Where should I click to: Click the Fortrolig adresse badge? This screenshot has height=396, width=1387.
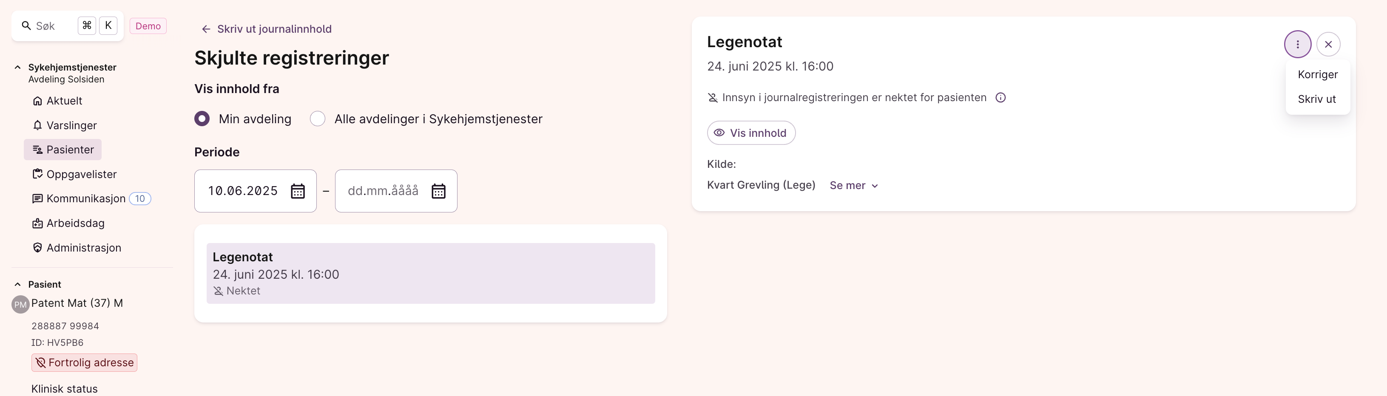click(x=85, y=362)
